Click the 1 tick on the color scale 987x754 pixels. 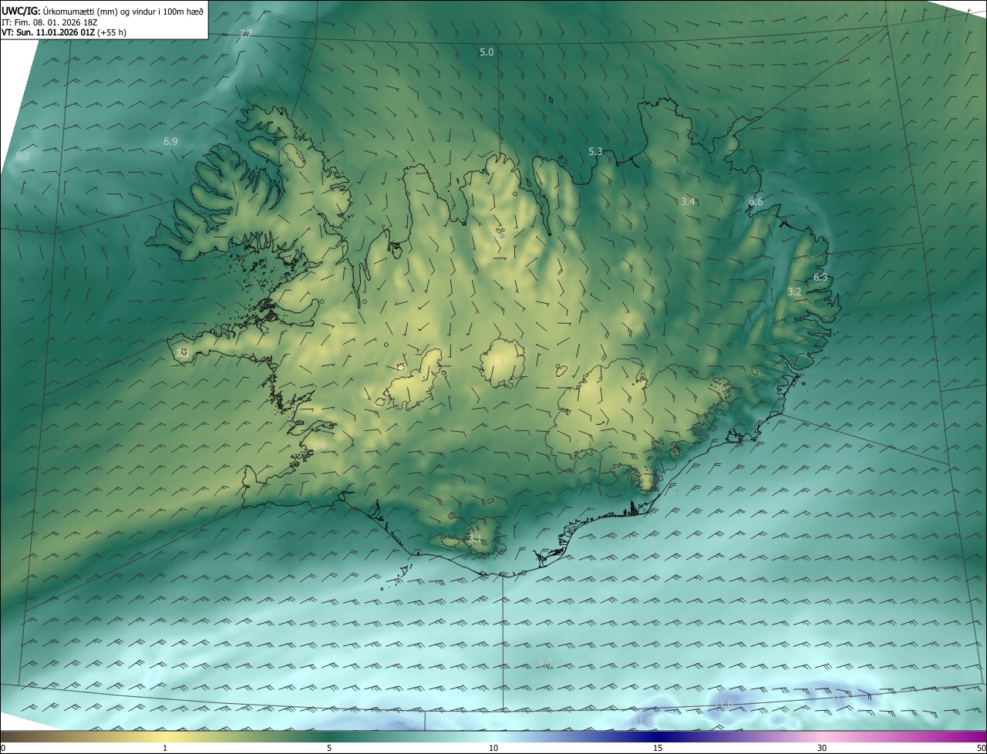pyautogui.click(x=165, y=748)
